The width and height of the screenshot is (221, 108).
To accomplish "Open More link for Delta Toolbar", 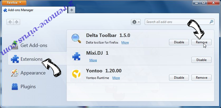I will pyautogui.click(x=125, y=43).
